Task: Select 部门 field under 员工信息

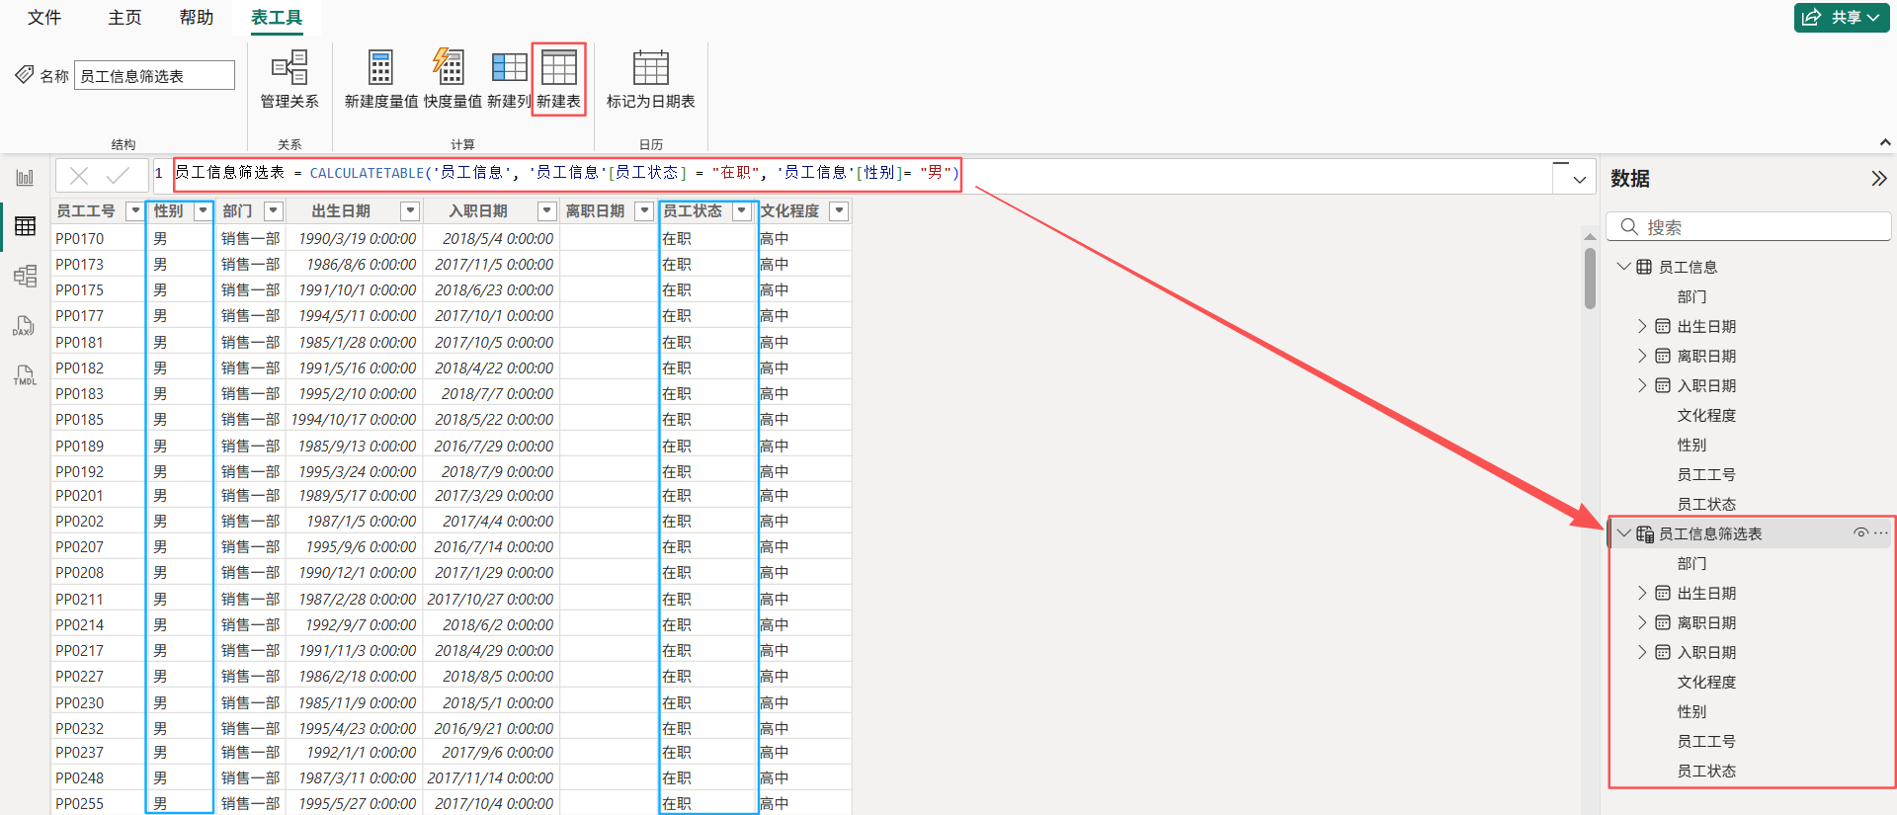Action: click(x=1691, y=296)
